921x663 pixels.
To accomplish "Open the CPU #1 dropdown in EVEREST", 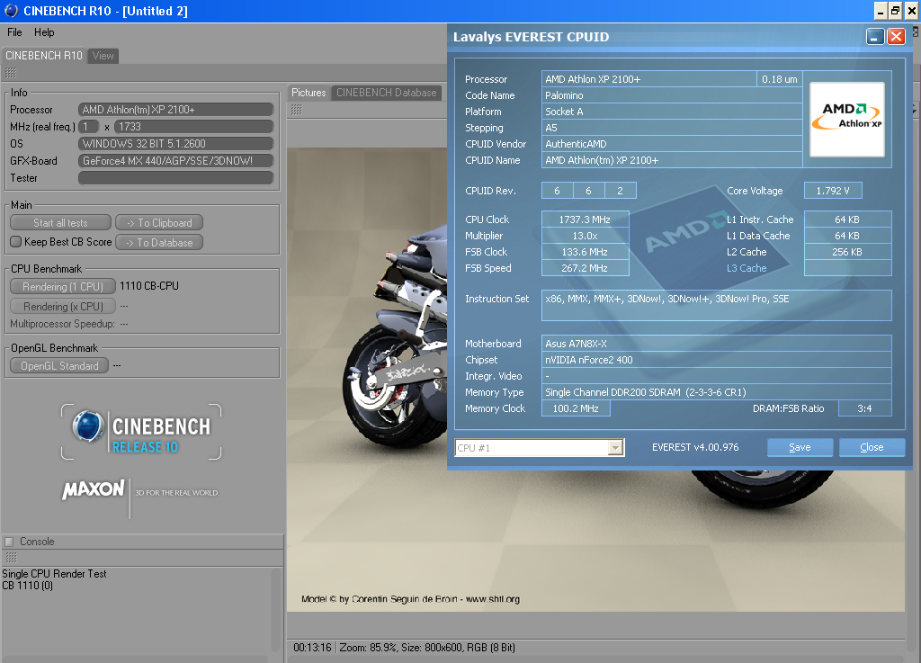I will pyautogui.click(x=615, y=448).
